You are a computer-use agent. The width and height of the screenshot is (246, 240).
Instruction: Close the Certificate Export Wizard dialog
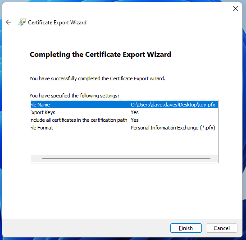click(x=236, y=9)
